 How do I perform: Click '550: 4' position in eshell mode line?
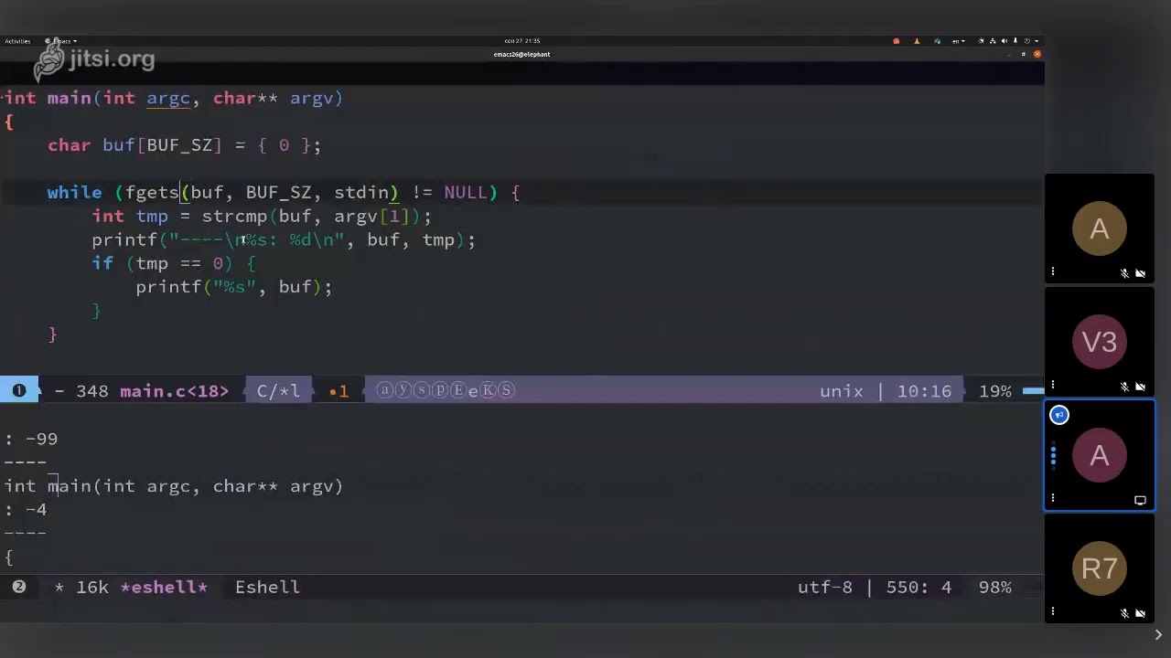pos(919,588)
